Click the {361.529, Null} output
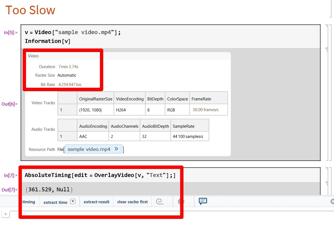This screenshot has height=227, width=334. (49, 189)
